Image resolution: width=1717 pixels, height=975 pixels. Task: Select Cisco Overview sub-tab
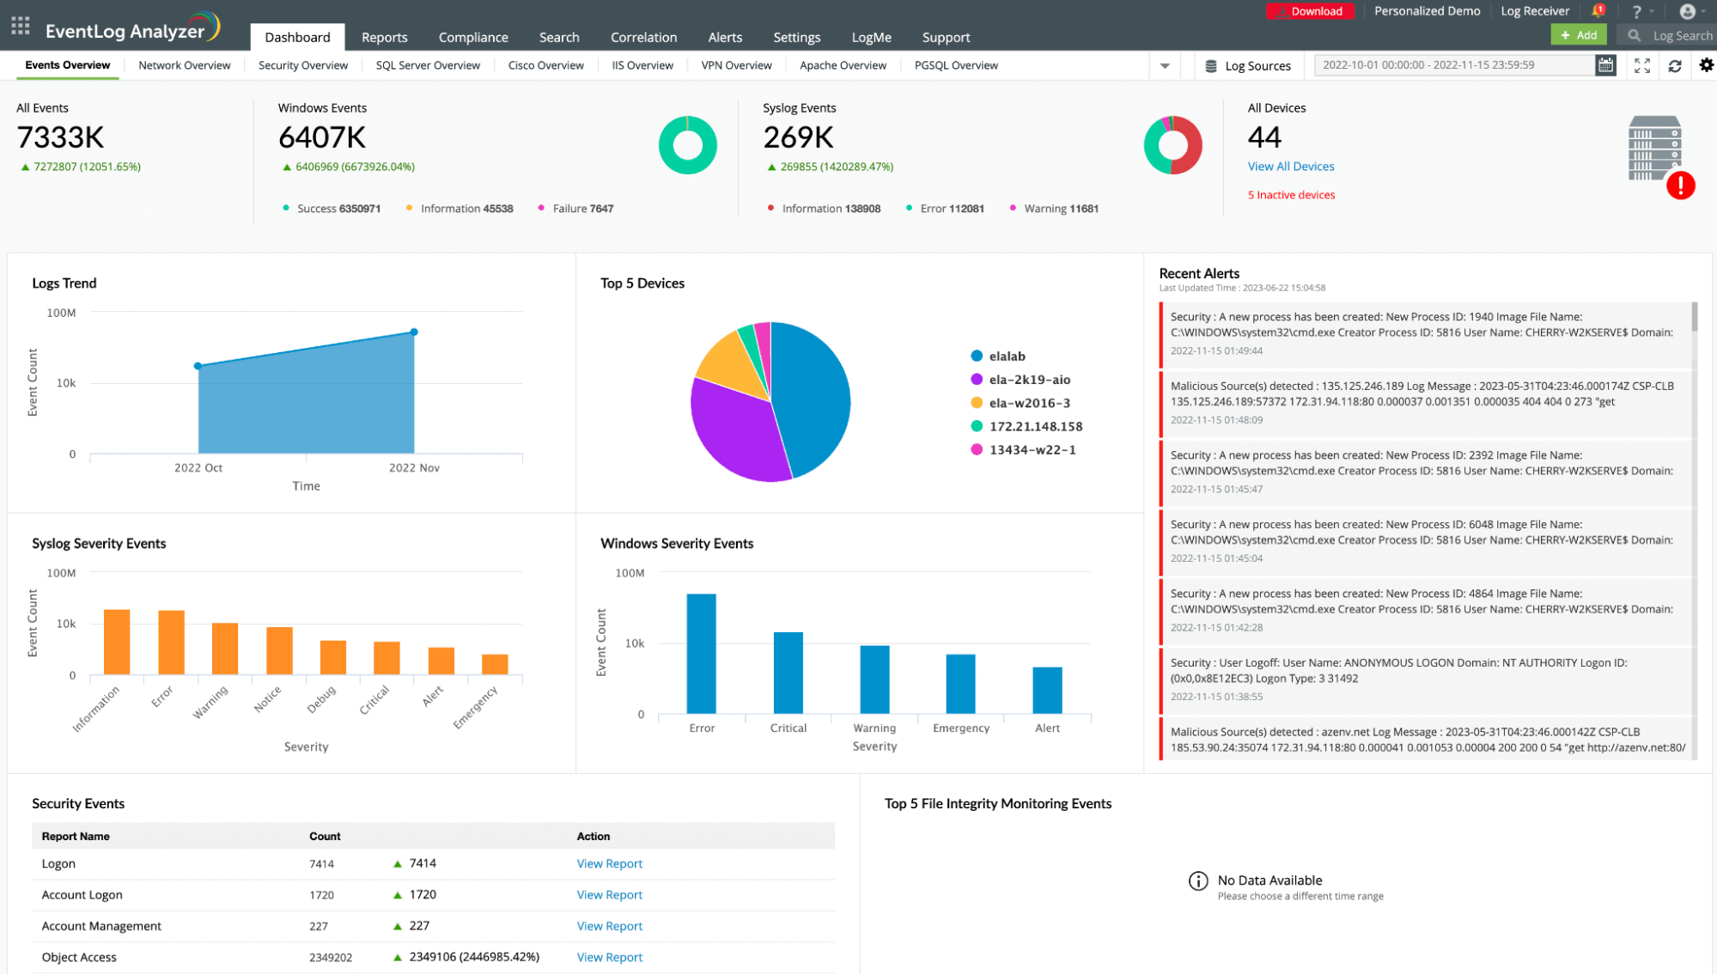click(x=545, y=65)
